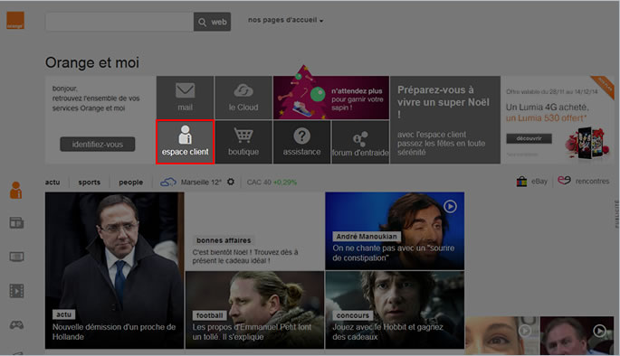
Task: Open the Nouvelle démission article with Hollande headline
Action: click(x=114, y=270)
